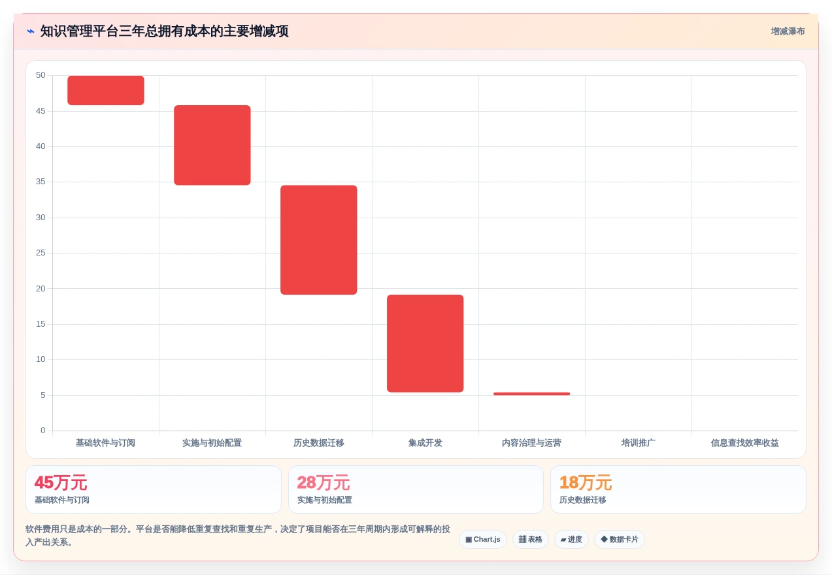Image resolution: width=832 pixels, height=575 pixels.
Task: Click the Chart.js tag chip
Action: [x=483, y=540]
